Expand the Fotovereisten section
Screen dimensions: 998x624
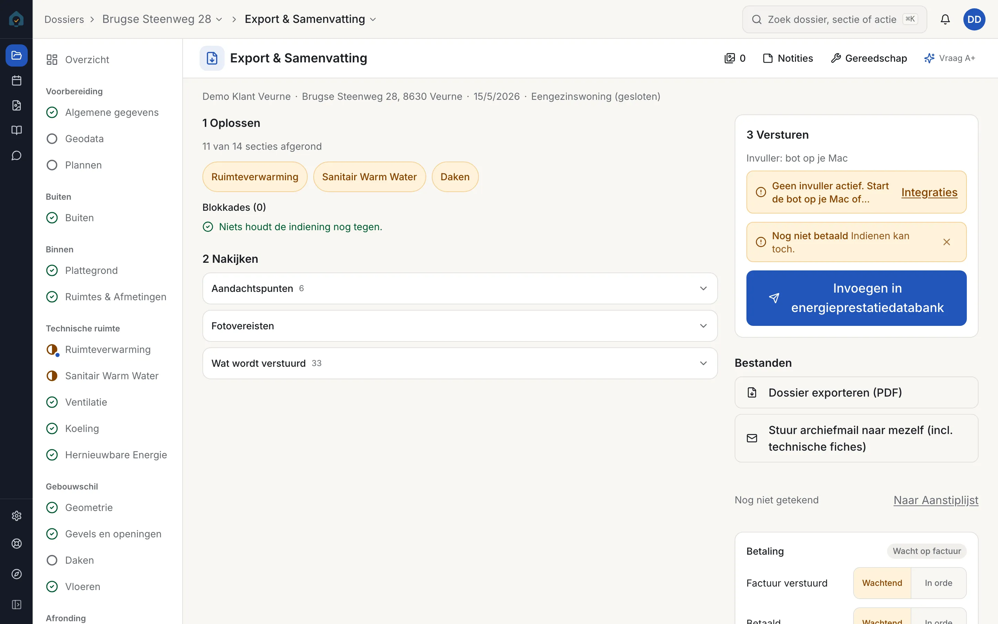[x=460, y=326]
